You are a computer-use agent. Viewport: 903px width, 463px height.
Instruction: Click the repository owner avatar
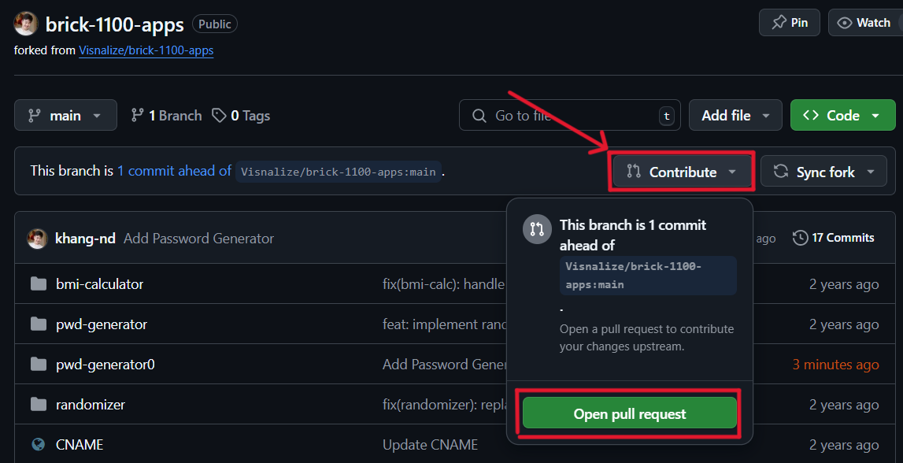click(24, 23)
